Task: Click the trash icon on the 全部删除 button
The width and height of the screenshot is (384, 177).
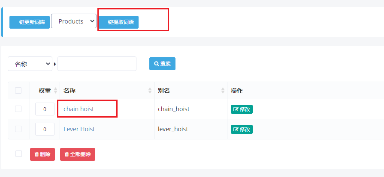Action: (x=67, y=154)
